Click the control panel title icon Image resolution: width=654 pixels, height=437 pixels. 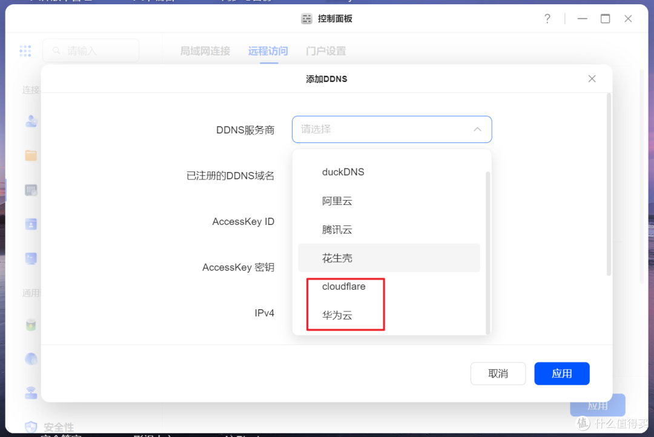pyautogui.click(x=306, y=19)
